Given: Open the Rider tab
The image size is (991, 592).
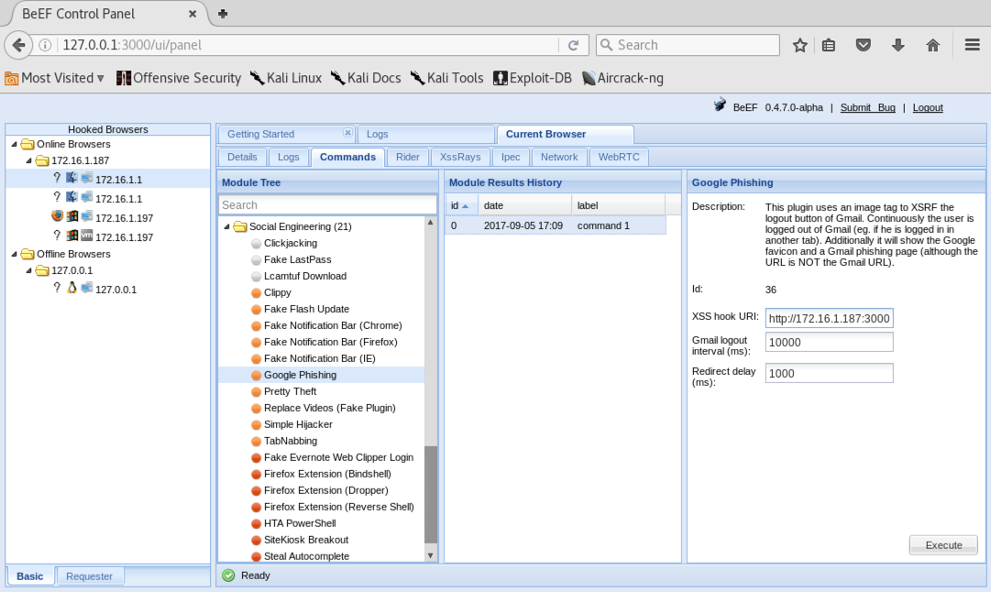Looking at the screenshot, I should [x=408, y=157].
